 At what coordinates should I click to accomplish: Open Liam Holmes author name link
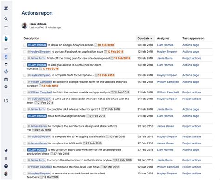[x=38, y=24]
